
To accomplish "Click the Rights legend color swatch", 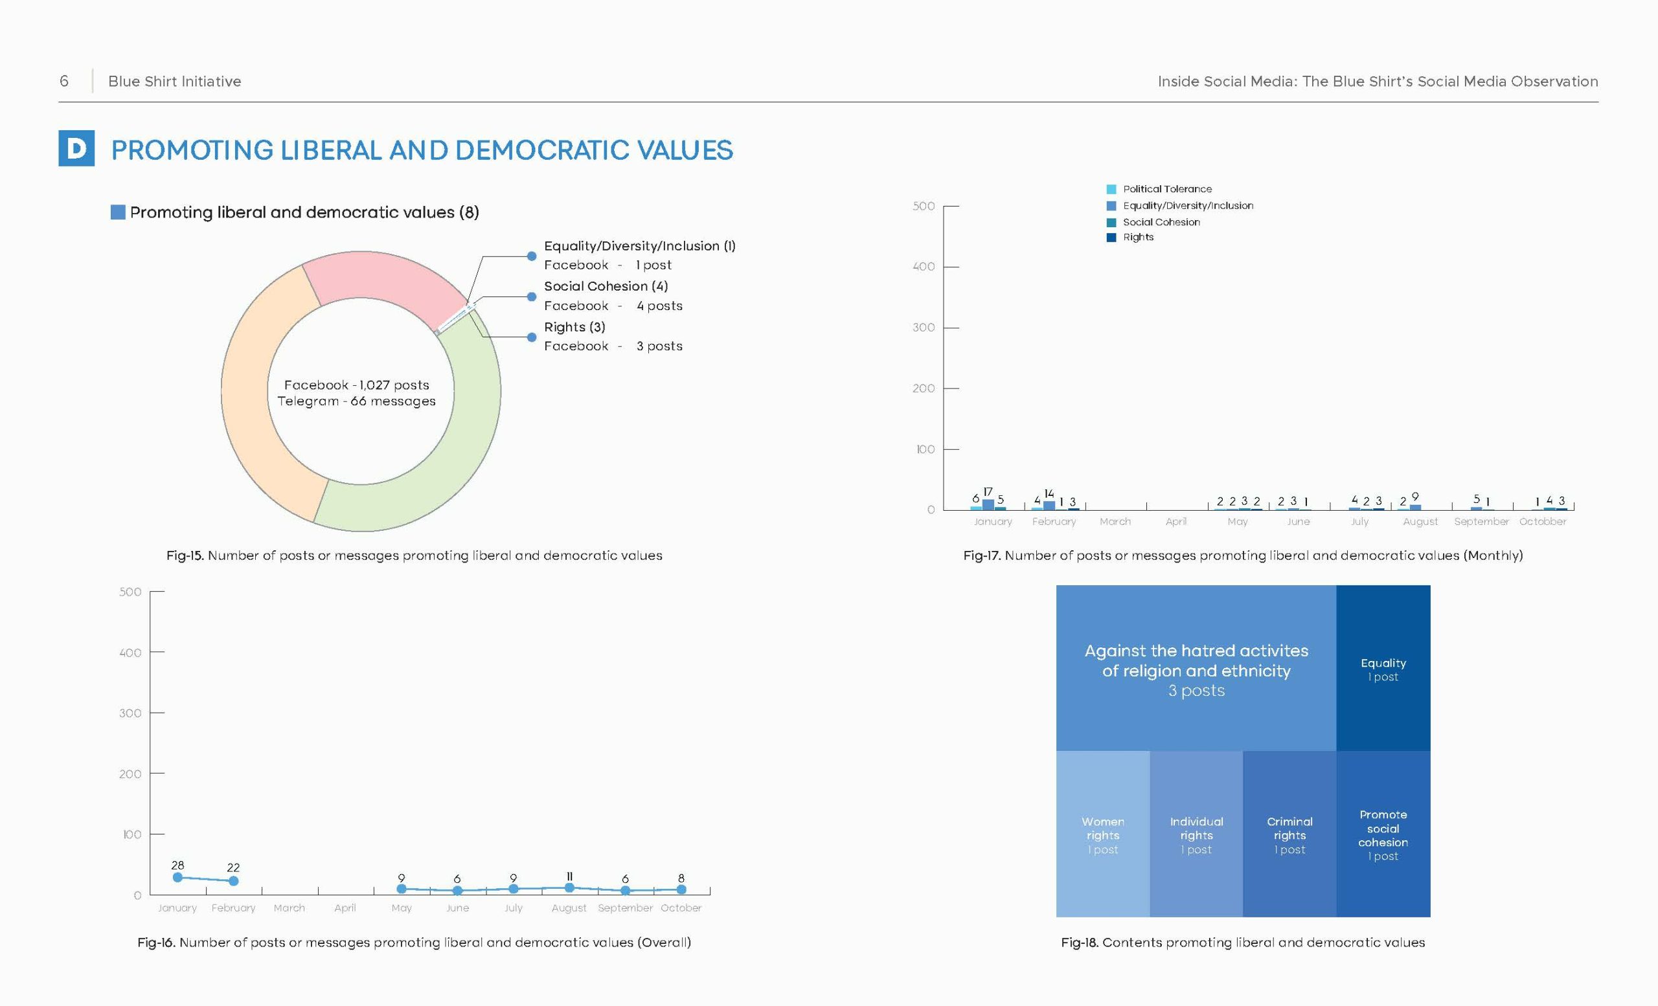I will click(x=1111, y=238).
